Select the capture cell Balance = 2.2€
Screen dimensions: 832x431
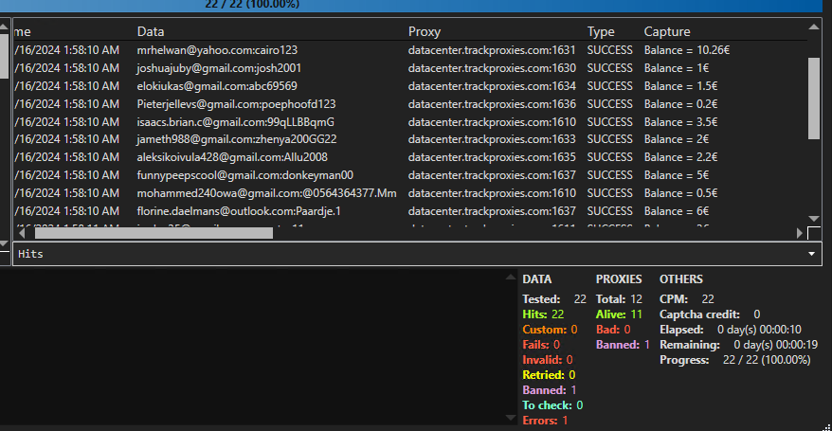(680, 157)
